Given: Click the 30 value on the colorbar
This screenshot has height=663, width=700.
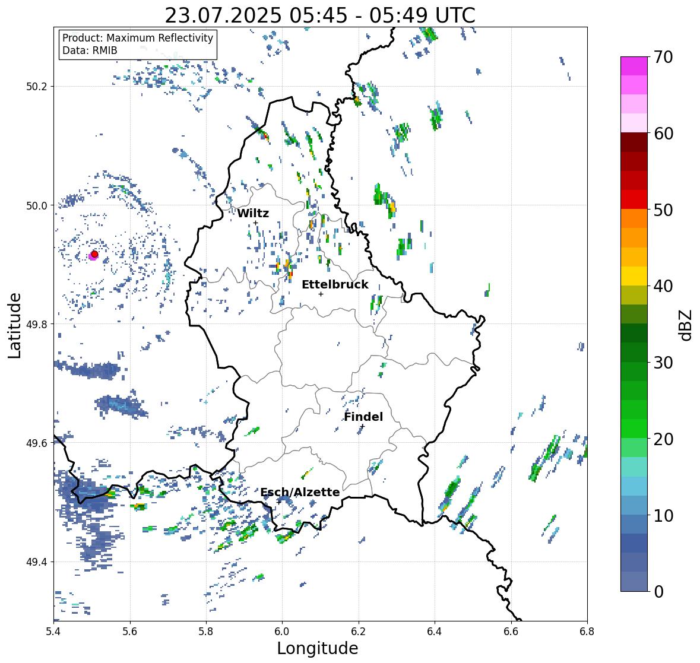Looking at the screenshot, I should point(663,362).
